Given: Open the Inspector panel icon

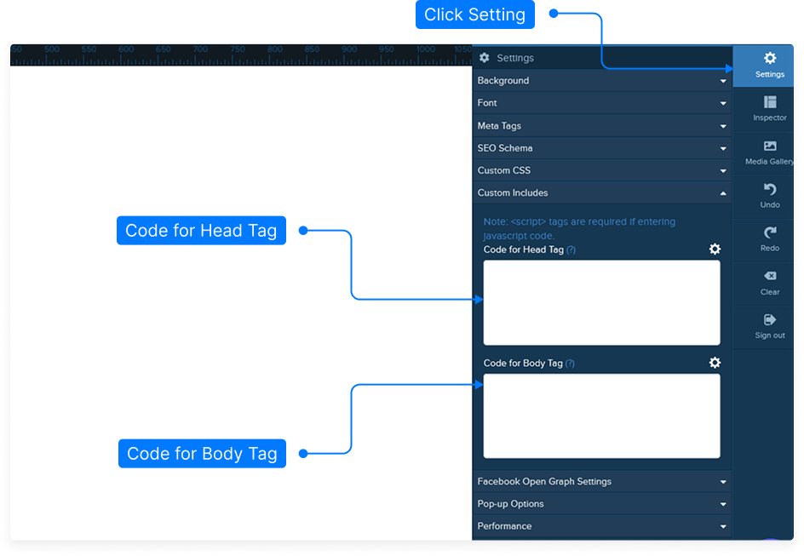Looking at the screenshot, I should click(x=769, y=103).
